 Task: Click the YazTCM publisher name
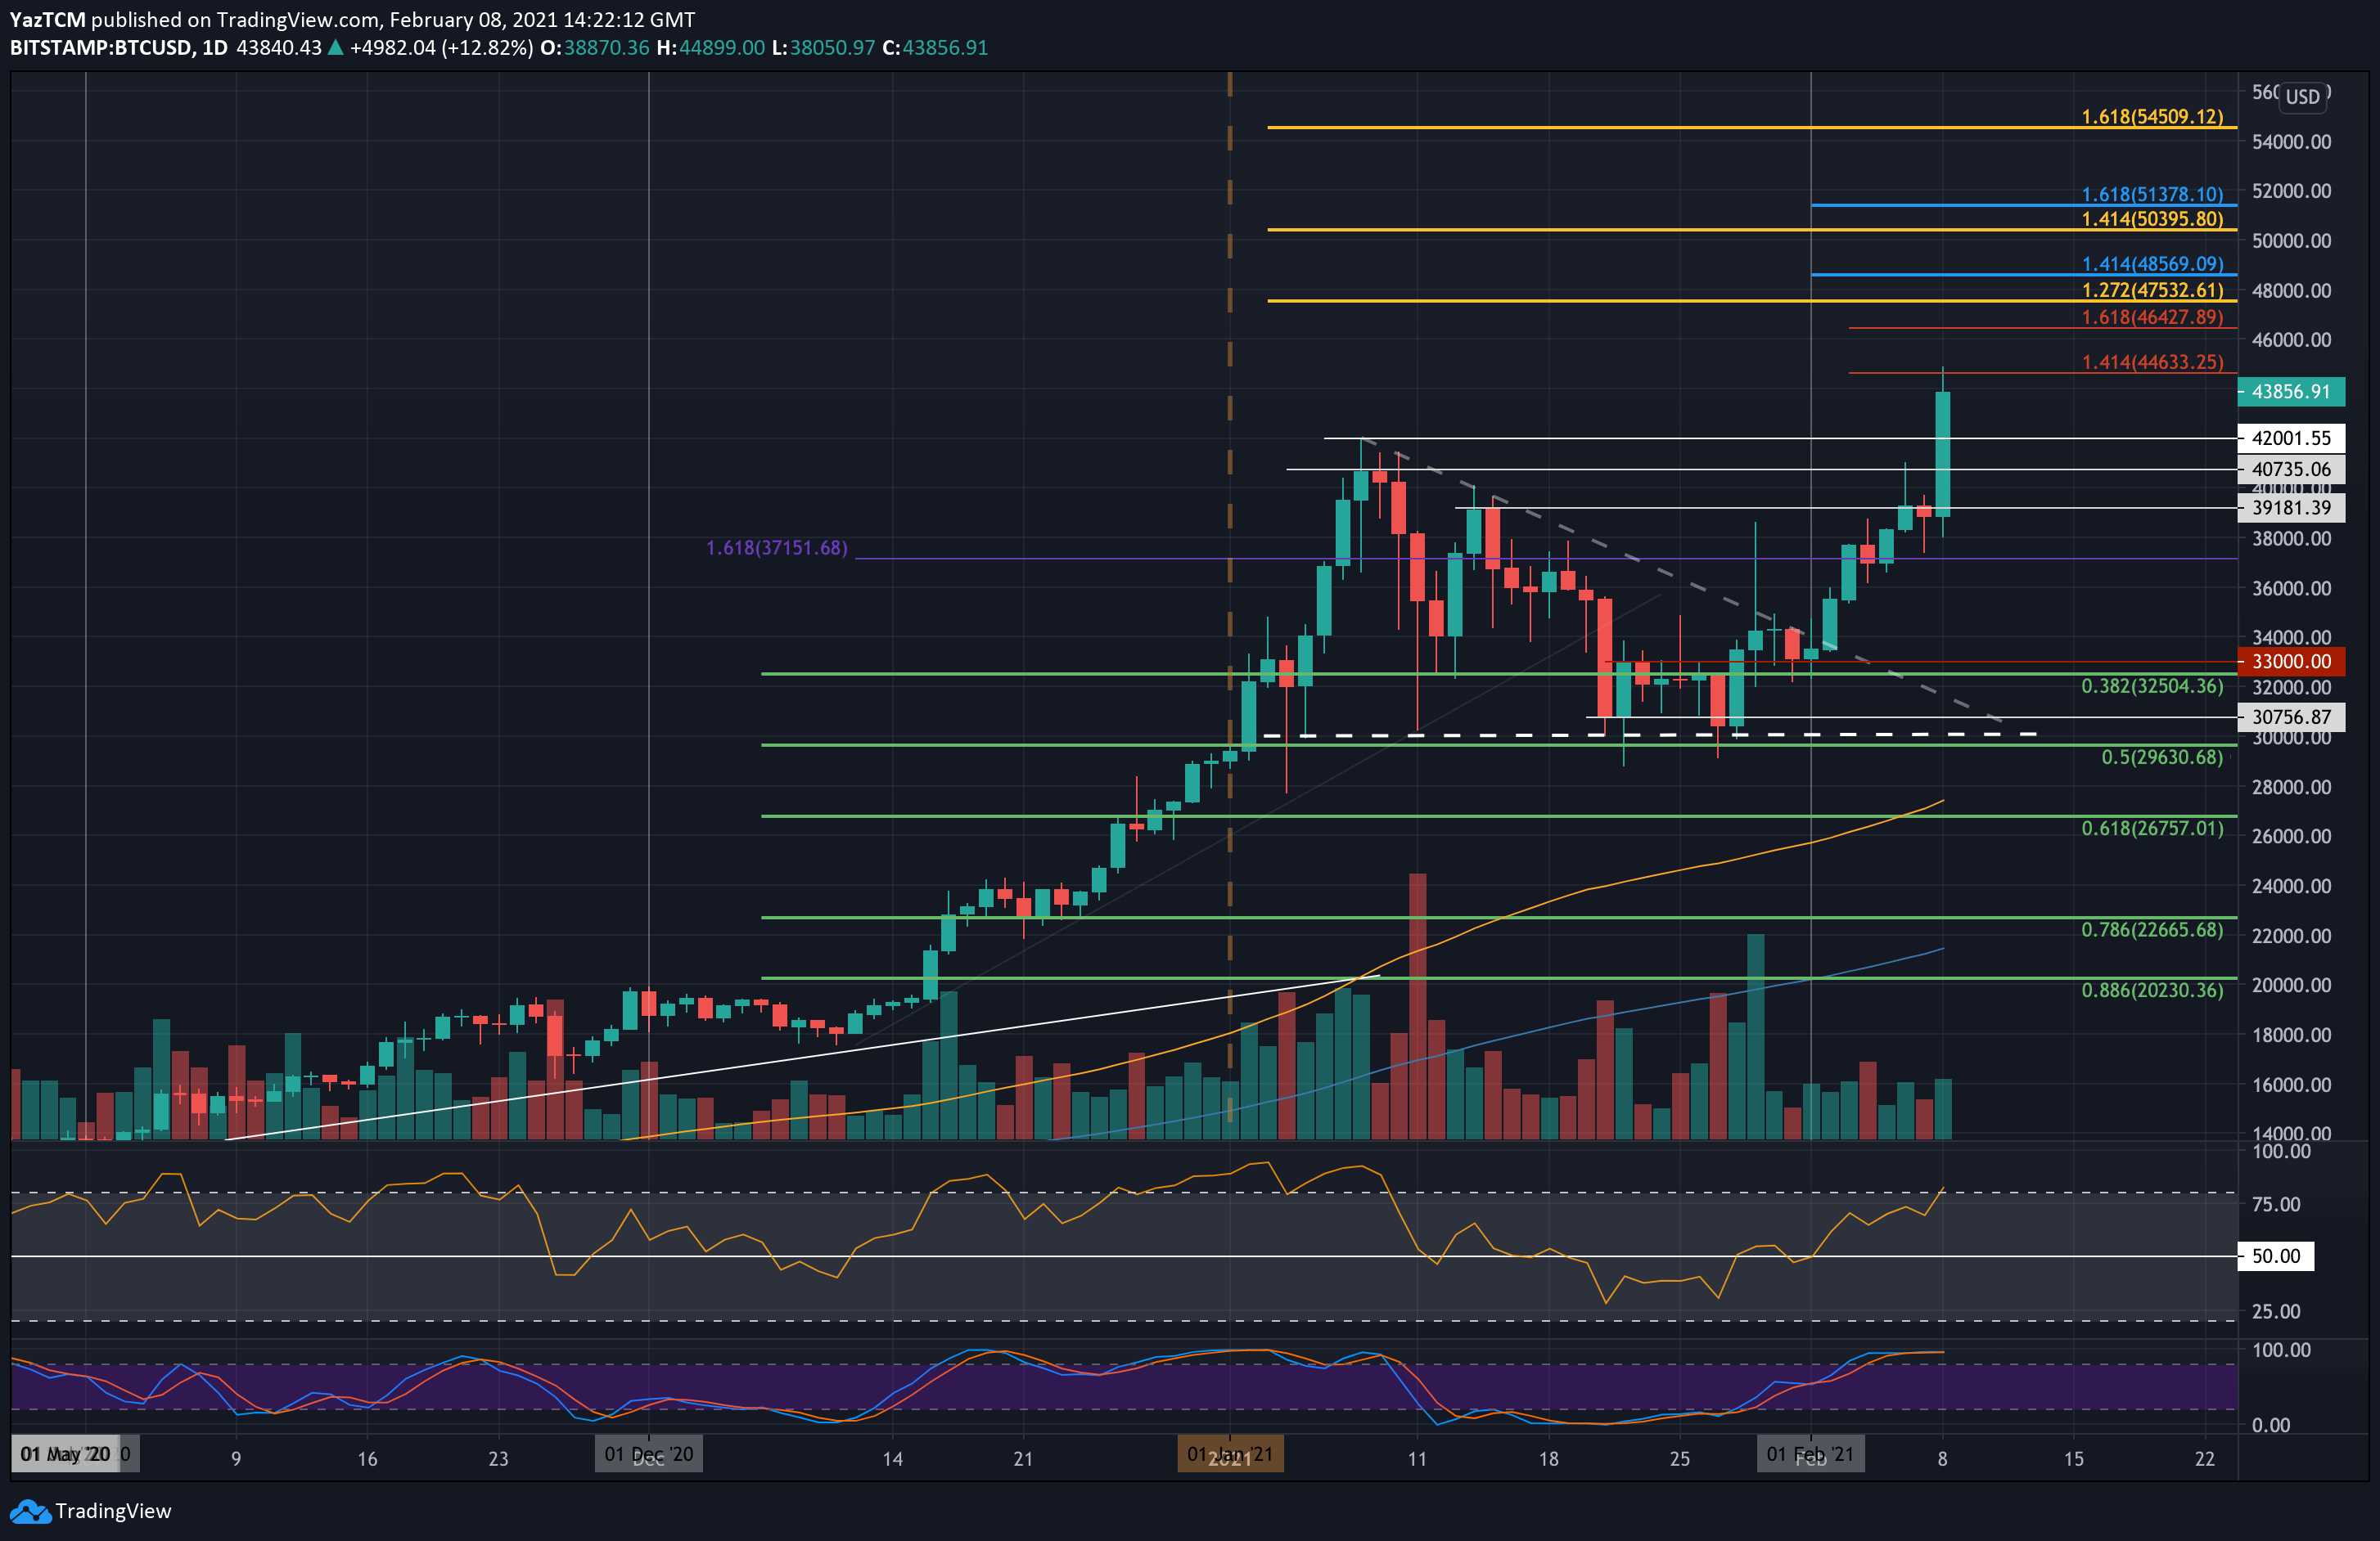[x=48, y=20]
